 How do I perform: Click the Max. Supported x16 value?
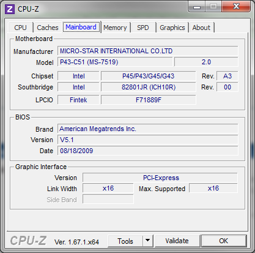pos(213,188)
